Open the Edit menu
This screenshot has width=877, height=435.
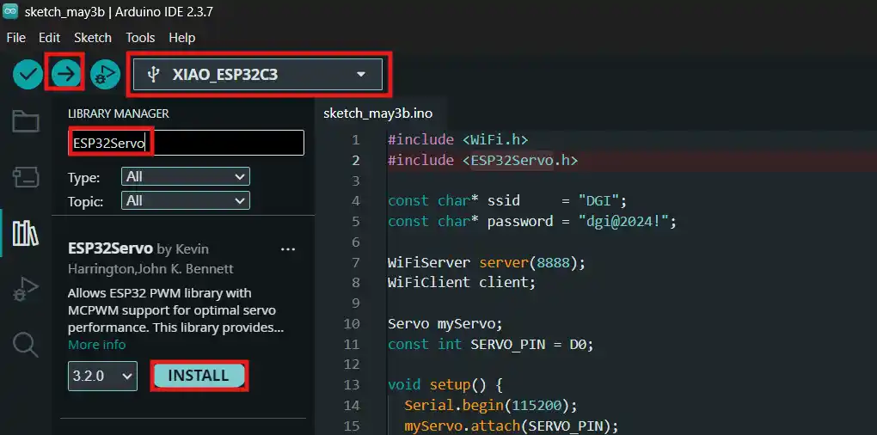[x=49, y=38]
